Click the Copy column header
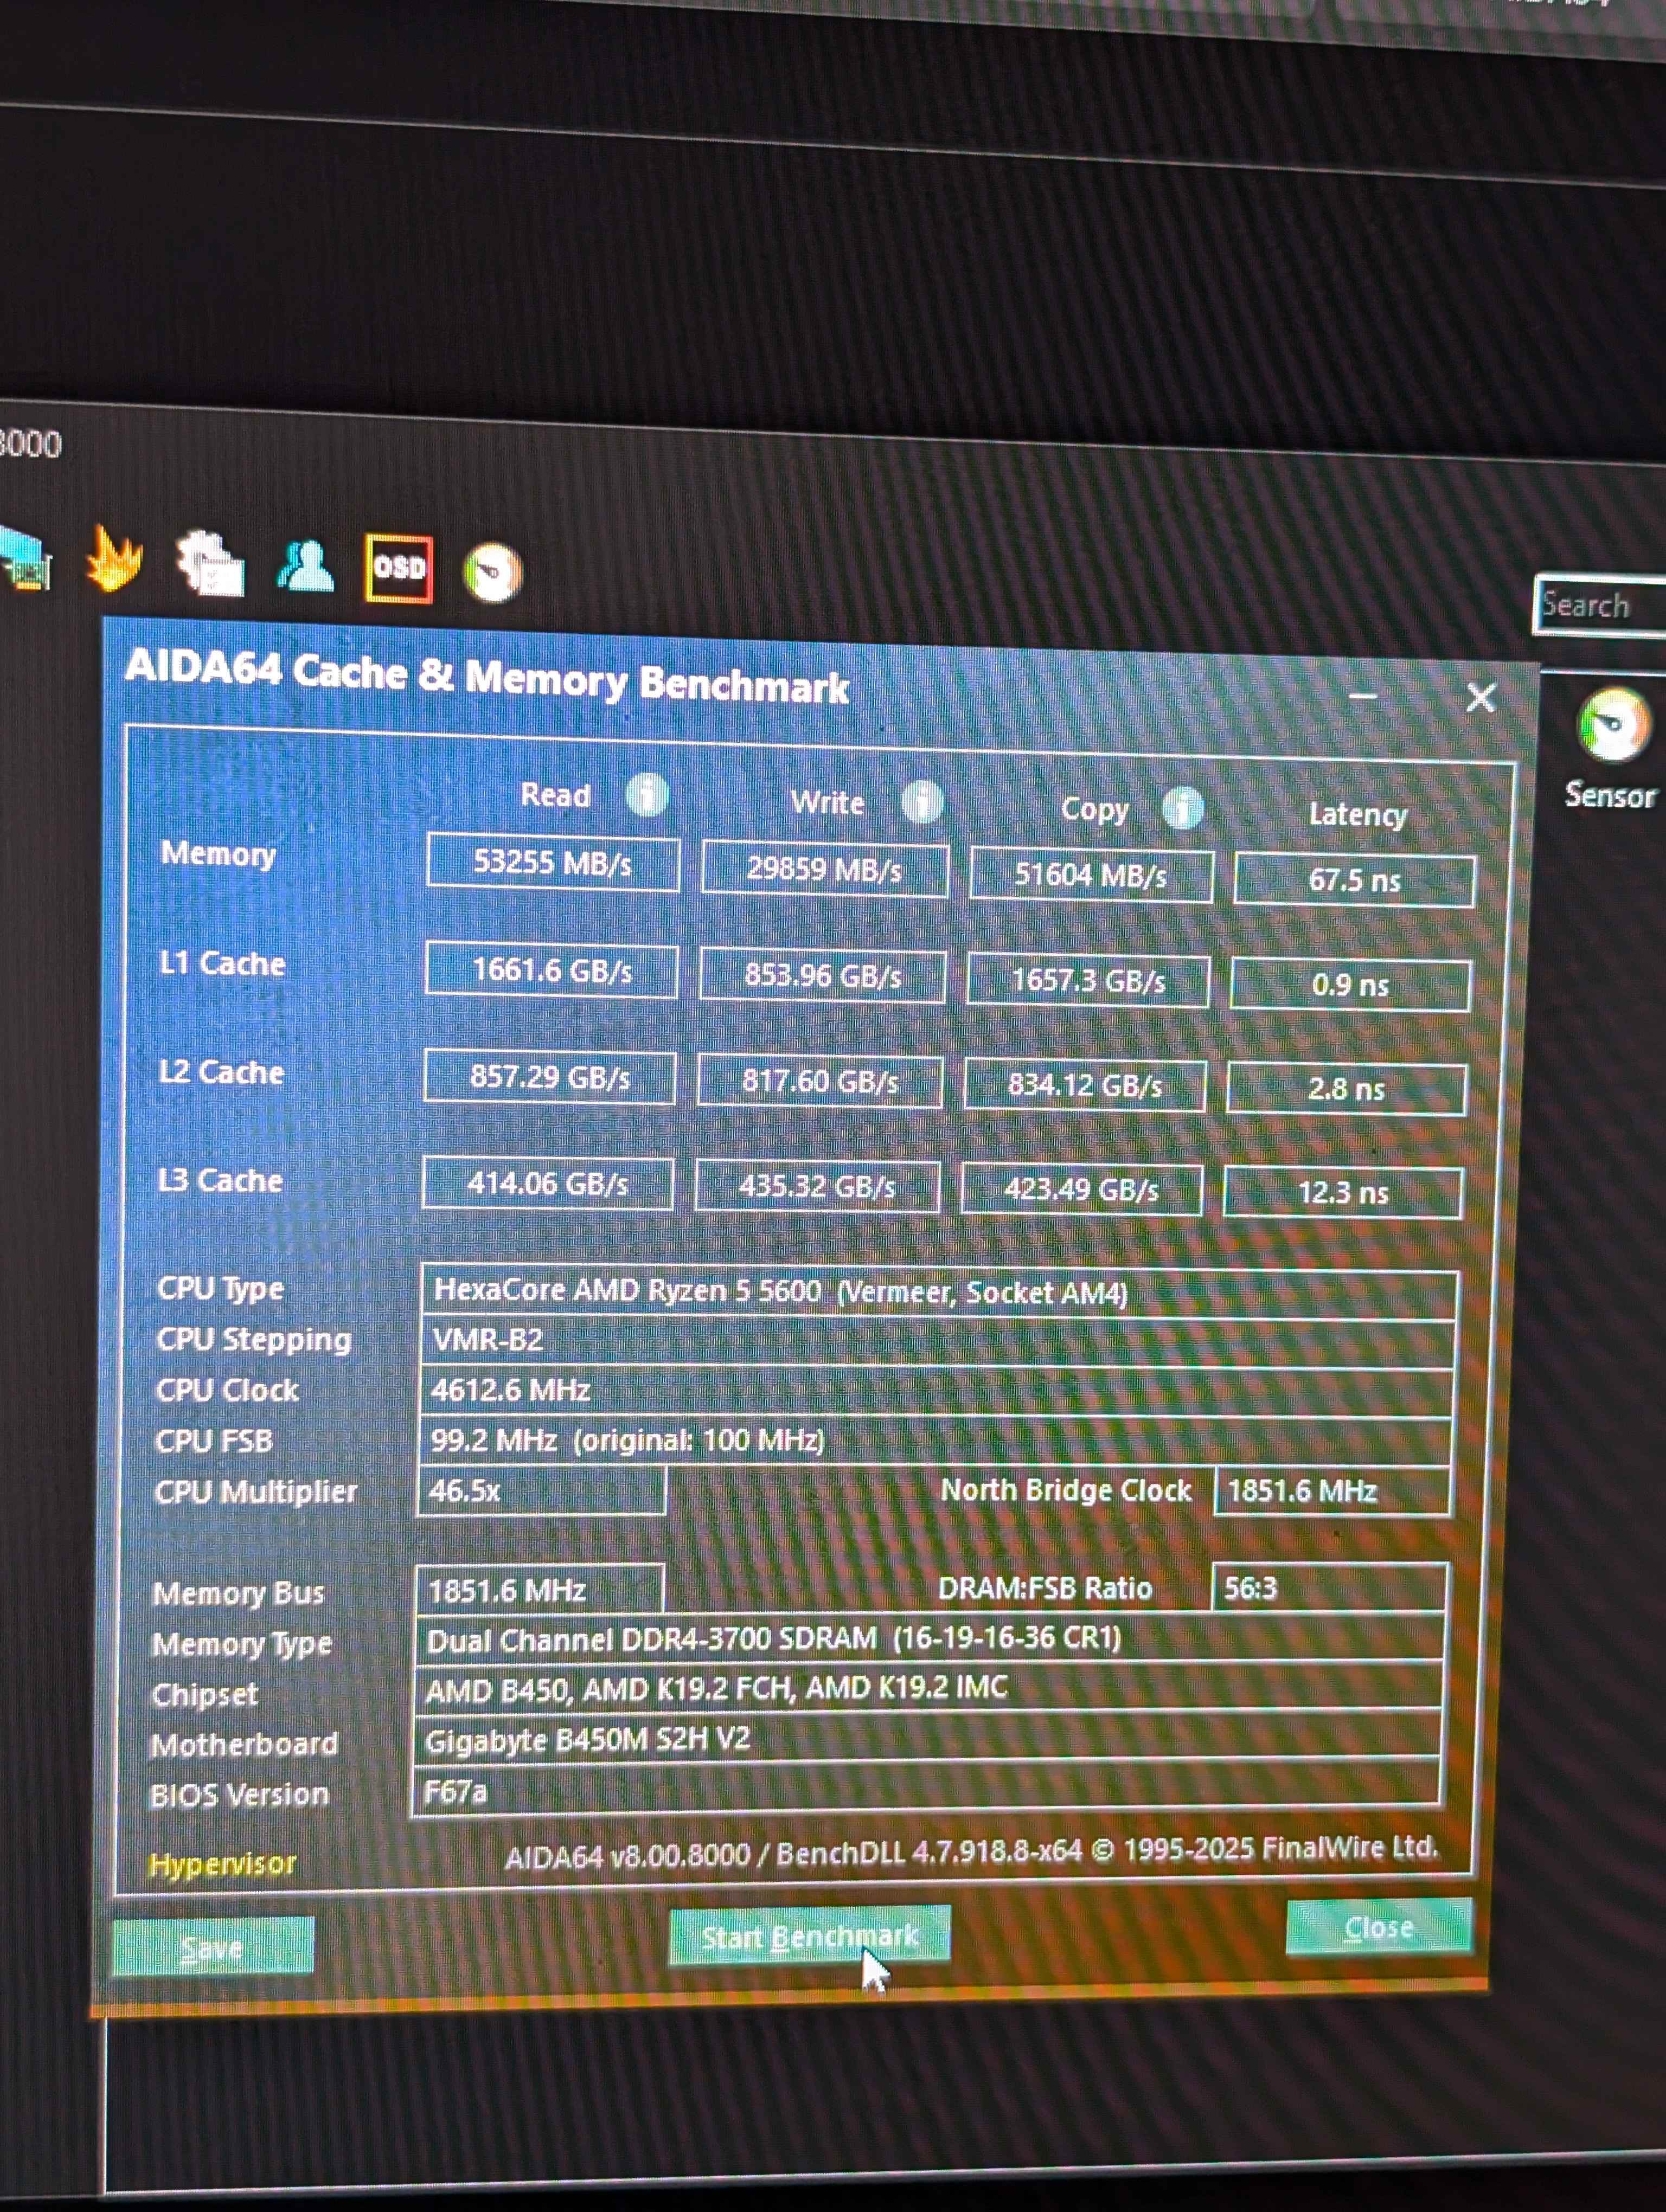Image resolution: width=1666 pixels, height=2212 pixels. click(x=1095, y=809)
